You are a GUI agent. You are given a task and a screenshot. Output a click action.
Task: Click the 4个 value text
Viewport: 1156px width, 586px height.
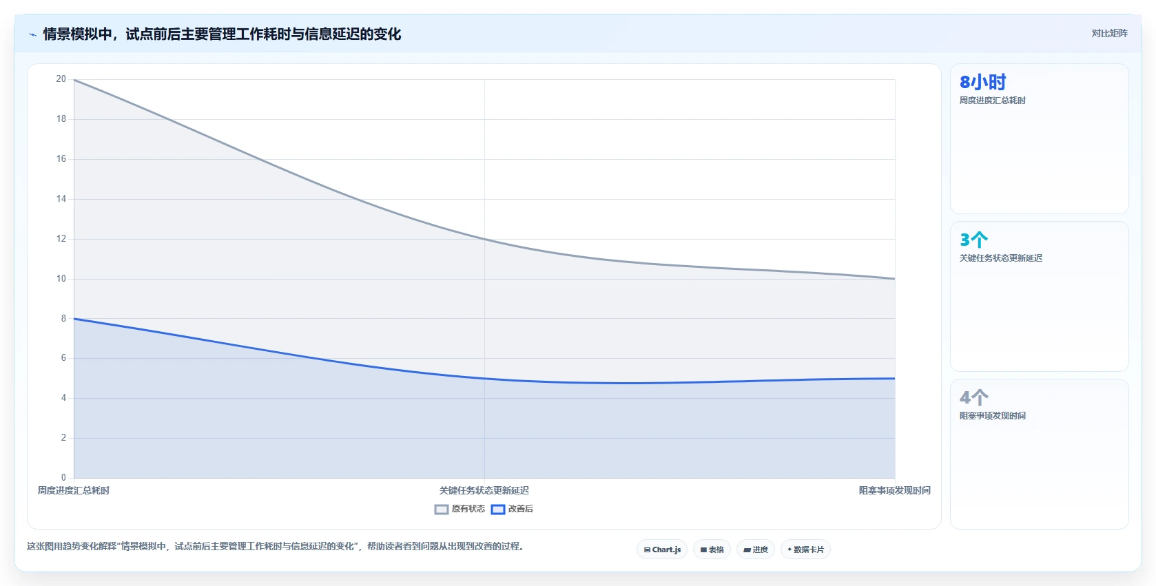coord(973,397)
